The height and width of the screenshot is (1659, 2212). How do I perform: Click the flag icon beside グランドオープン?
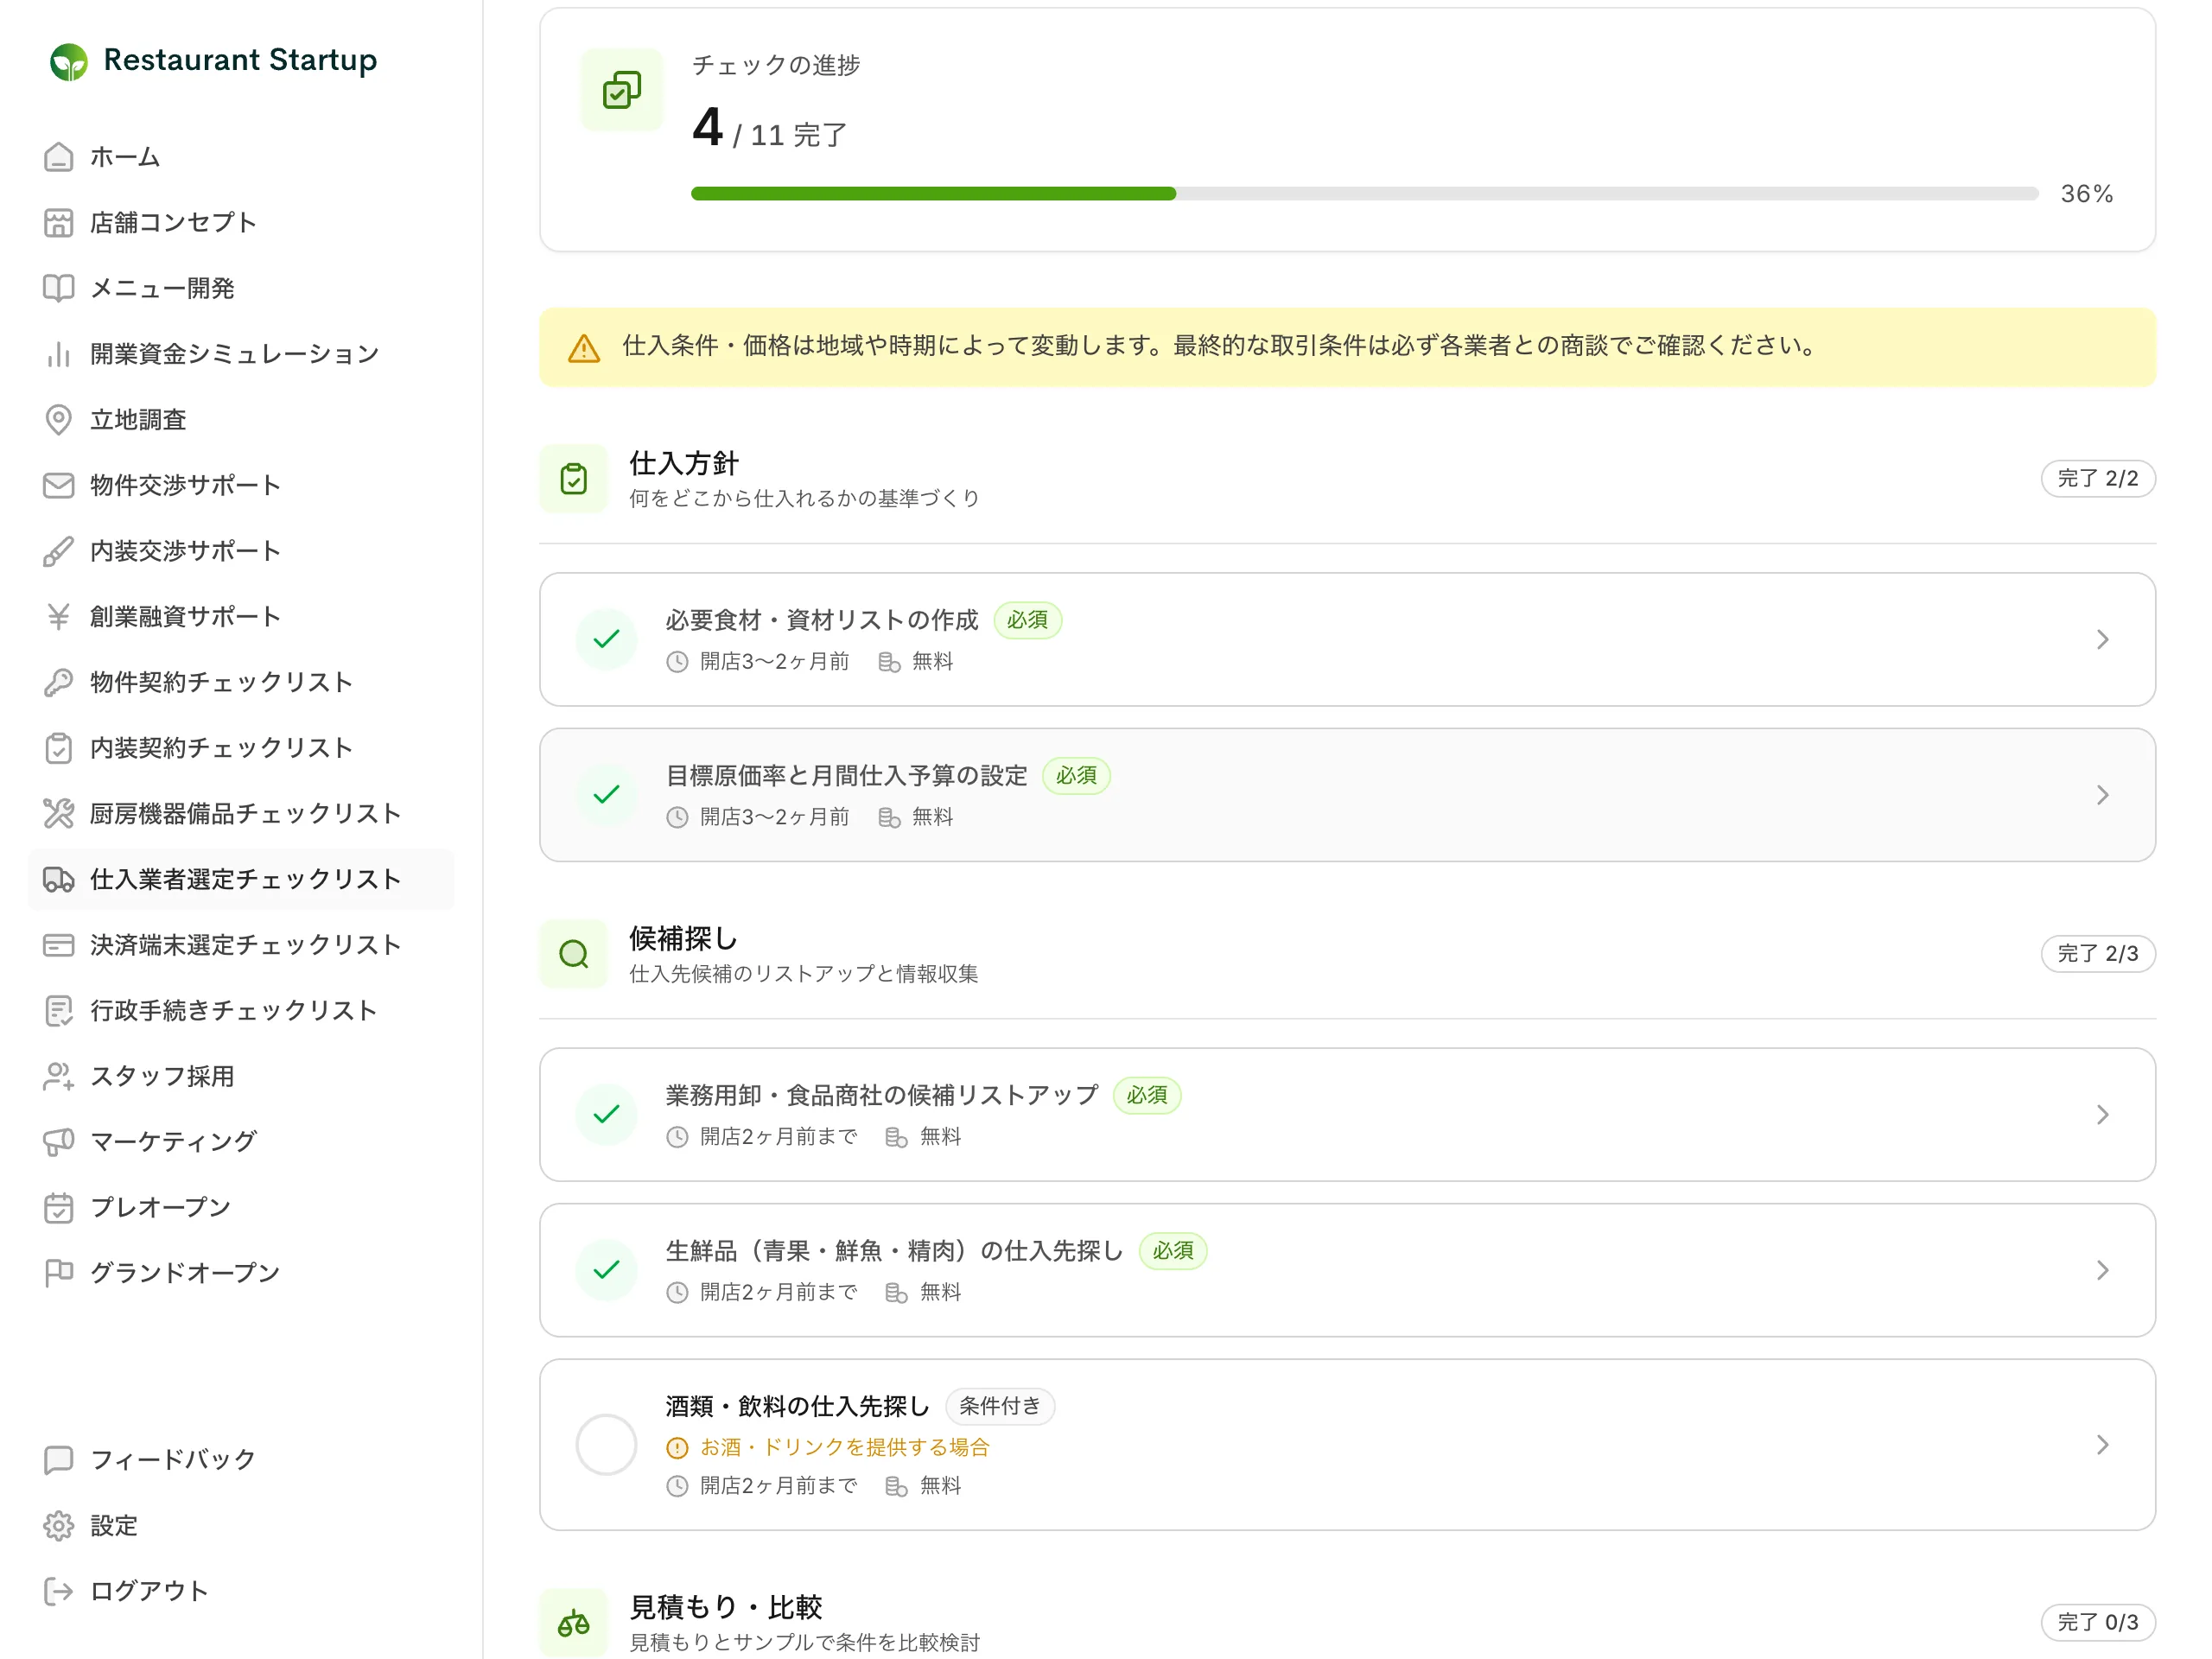[59, 1273]
